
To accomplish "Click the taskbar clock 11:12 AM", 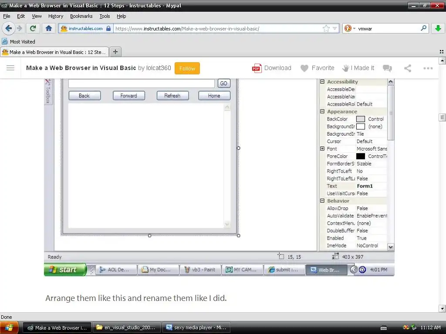I will tap(430, 328).
